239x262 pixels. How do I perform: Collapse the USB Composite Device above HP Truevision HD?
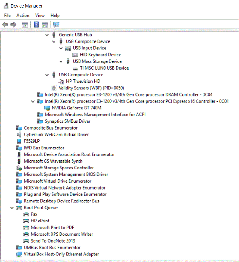tap(47, 75)
